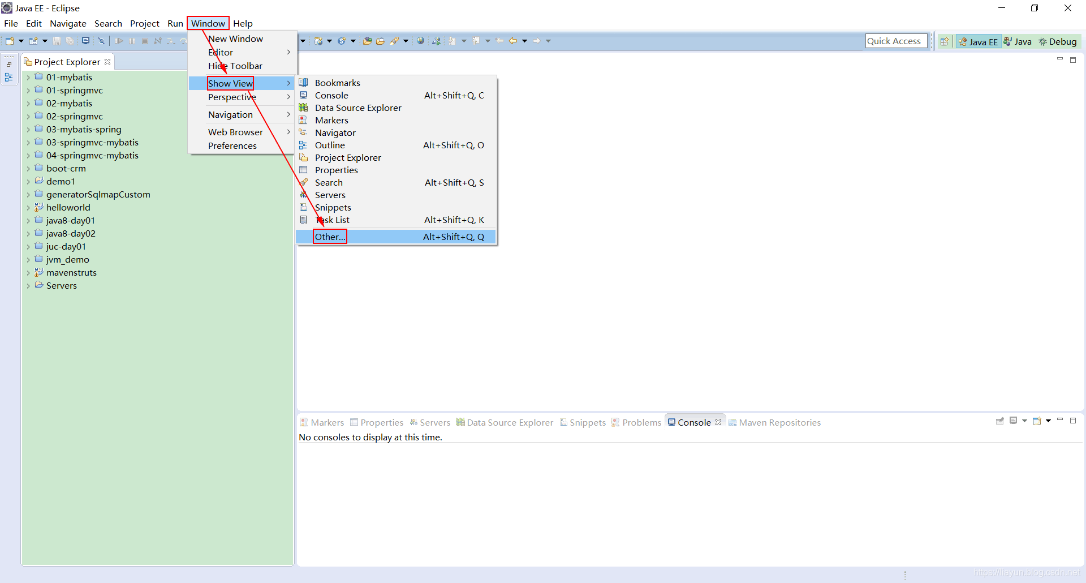Select mavenstruts project in explorer
1086x583 pixels.
[x=71, y=272]
